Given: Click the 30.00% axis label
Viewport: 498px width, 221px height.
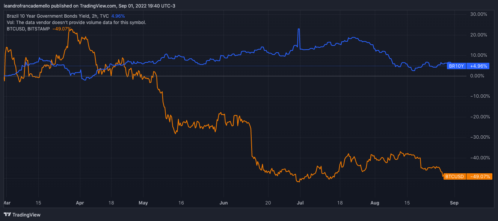Looking at the screenshot, I should [478, 14].
